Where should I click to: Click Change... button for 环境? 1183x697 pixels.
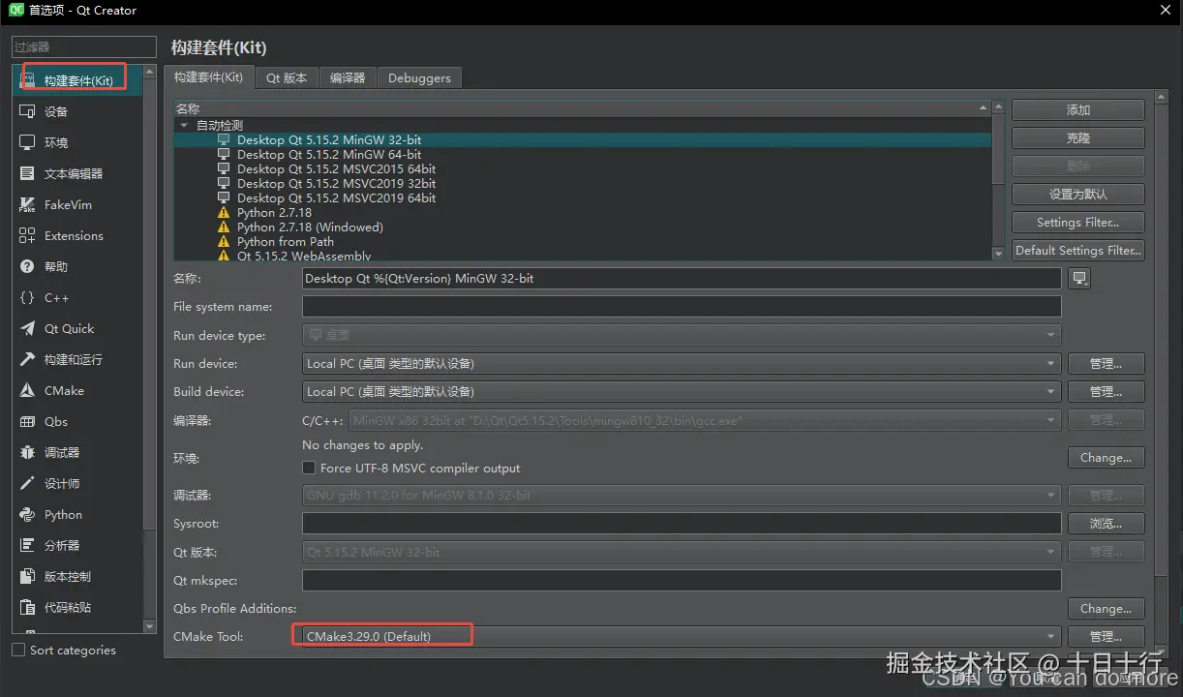[1107, 458]
